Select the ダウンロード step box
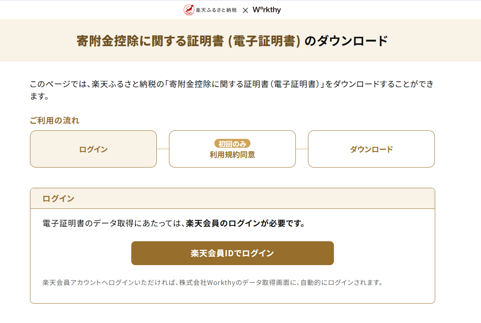The height and width of the screenshot is (323, 481). (x=371, y=149)
